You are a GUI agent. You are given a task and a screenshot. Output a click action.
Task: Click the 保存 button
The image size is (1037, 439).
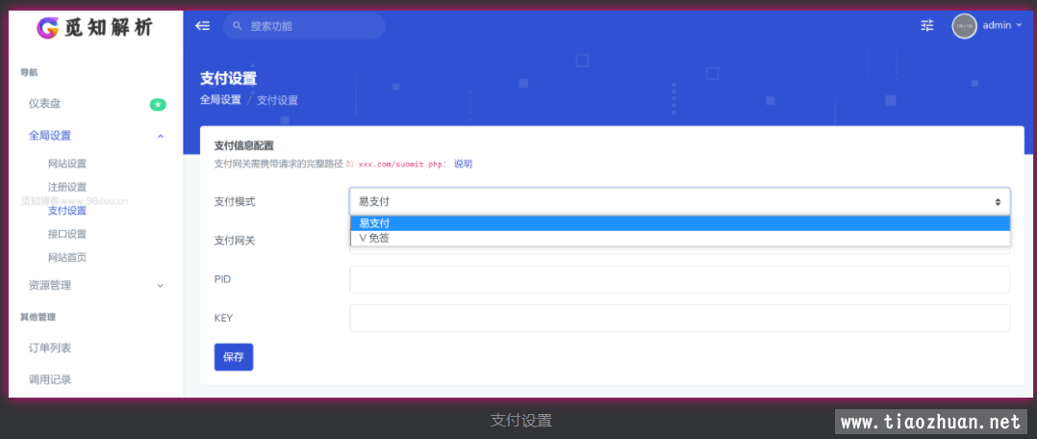point(233,356)
